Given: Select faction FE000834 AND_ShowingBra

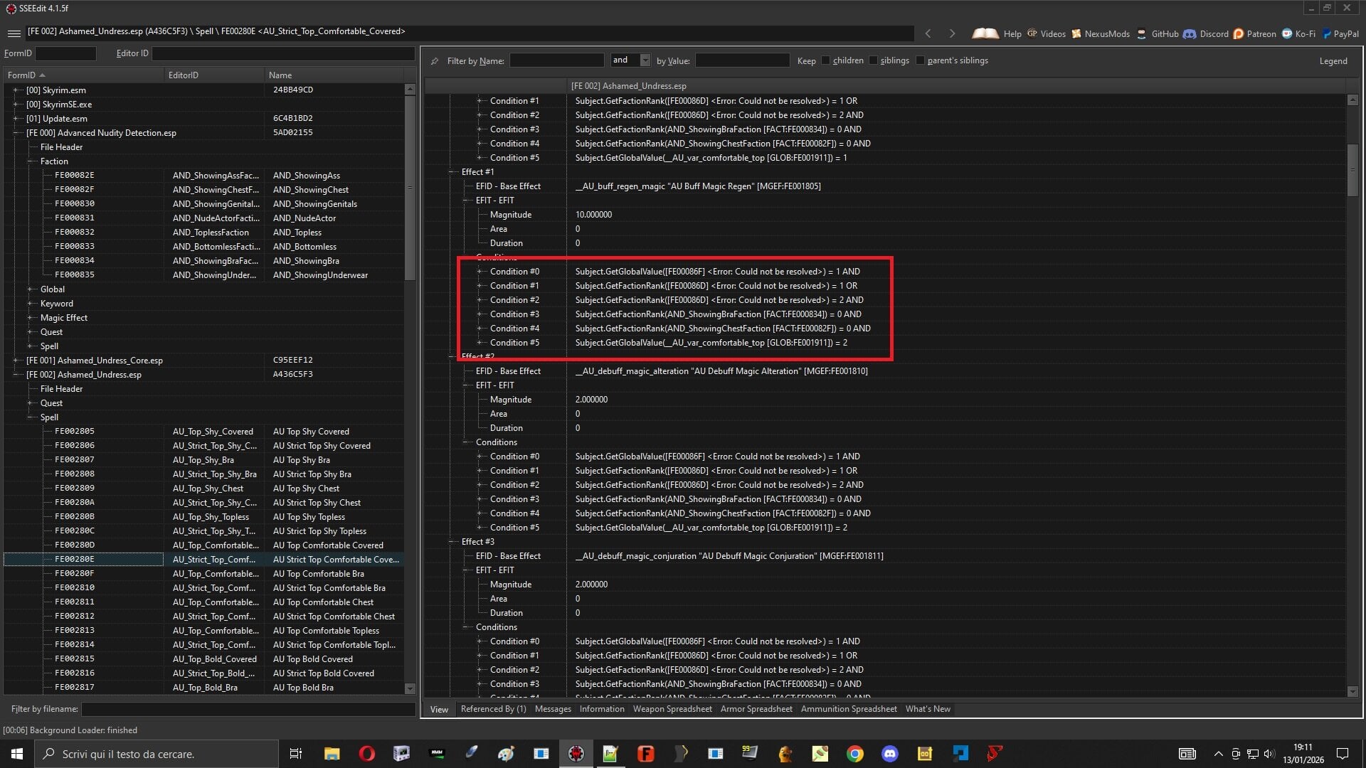Looking at the screenshot, I should pyautogui.click(x=204, y=261).
